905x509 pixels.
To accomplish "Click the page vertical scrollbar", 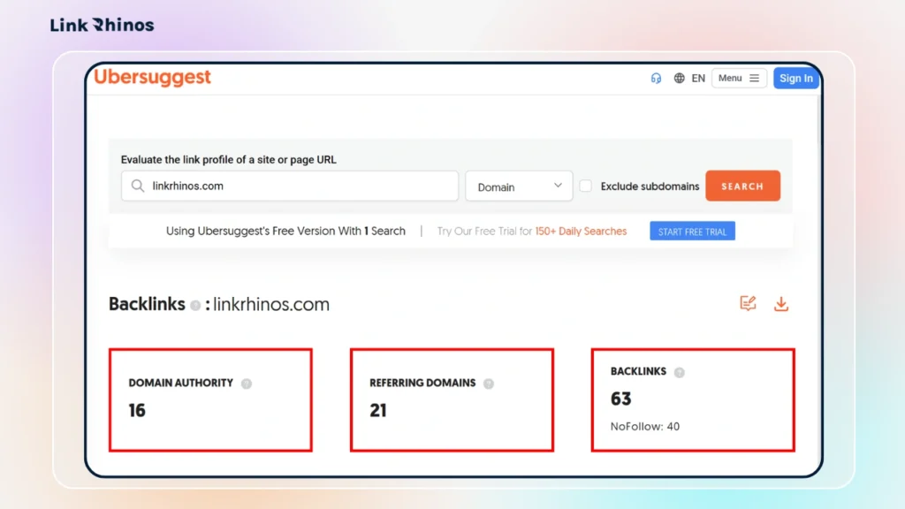I will coord(818,121).
